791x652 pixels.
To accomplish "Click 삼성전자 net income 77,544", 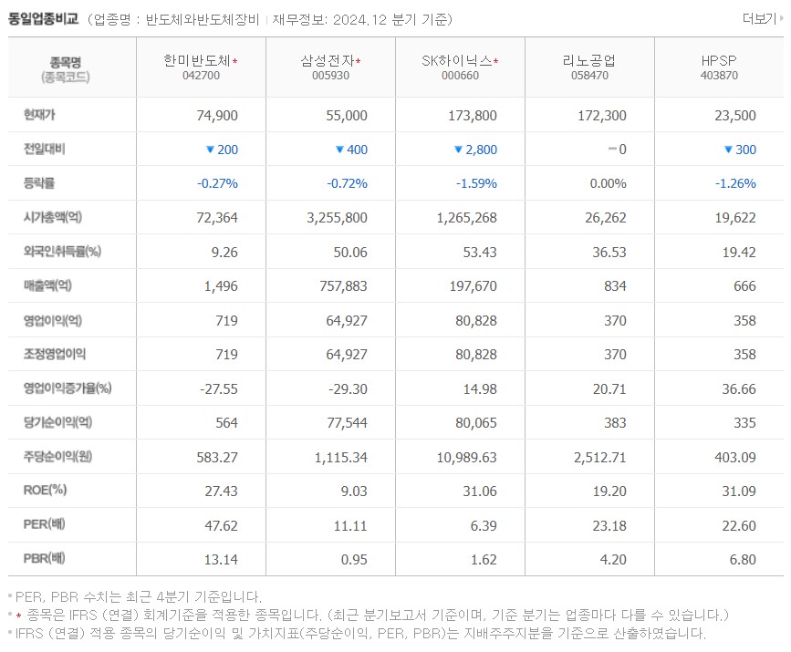I will click(x=347, y=423).
